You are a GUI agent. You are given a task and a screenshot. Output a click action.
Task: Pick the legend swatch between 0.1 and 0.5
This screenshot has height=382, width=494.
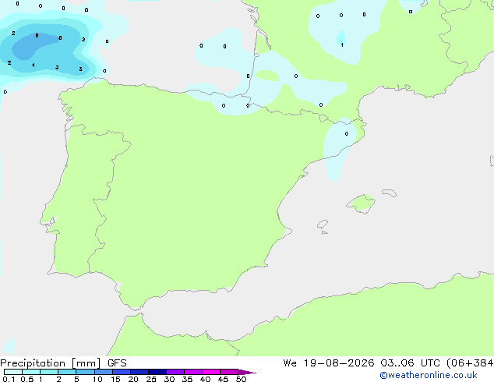[x=13, y=372]
